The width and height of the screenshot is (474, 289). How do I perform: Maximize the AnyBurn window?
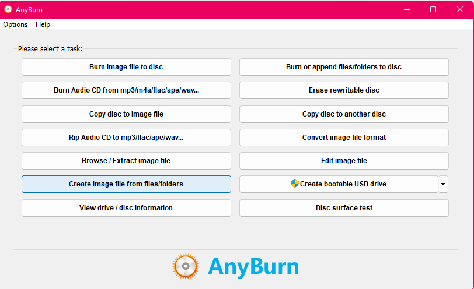tap(433, 10)
